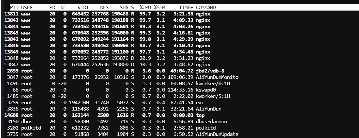Screen dimensions: 359x138
Task: Select the top process row 14608
Action: (104, 115)
